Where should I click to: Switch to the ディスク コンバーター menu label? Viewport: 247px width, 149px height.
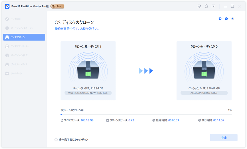pyautogui.click(x=20, y=46)
